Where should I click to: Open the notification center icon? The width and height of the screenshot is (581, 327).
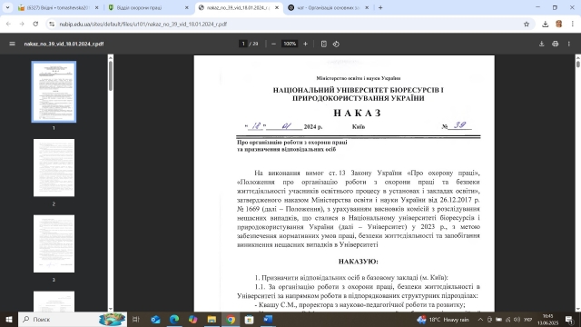569,319
